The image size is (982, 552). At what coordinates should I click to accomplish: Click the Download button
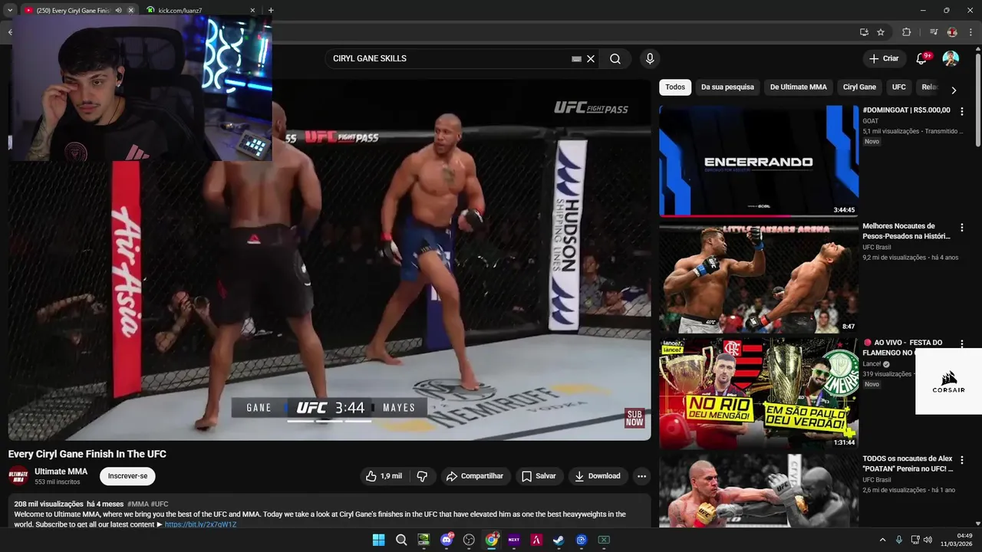tap(598, 476)
